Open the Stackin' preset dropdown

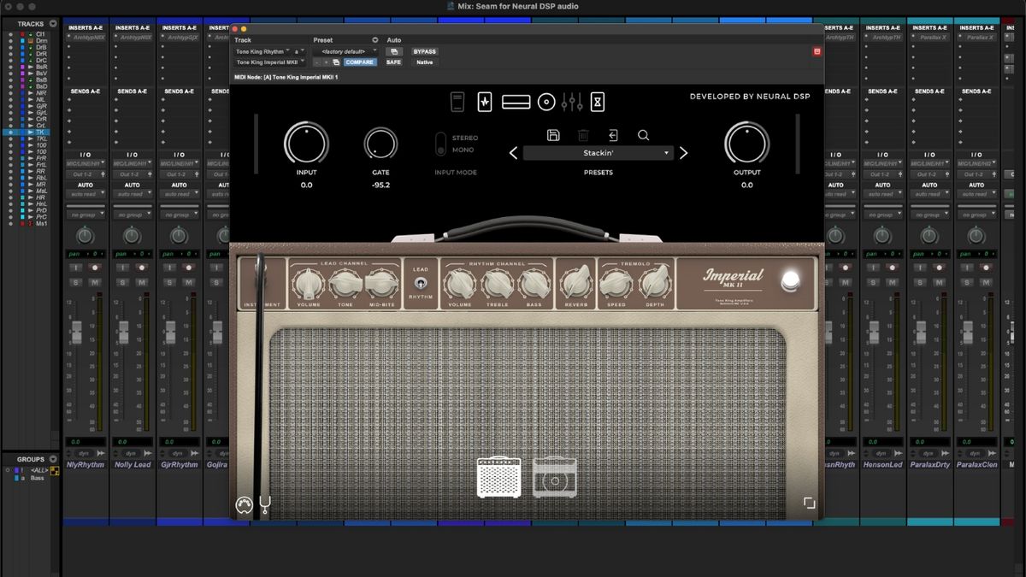(598, 153)
